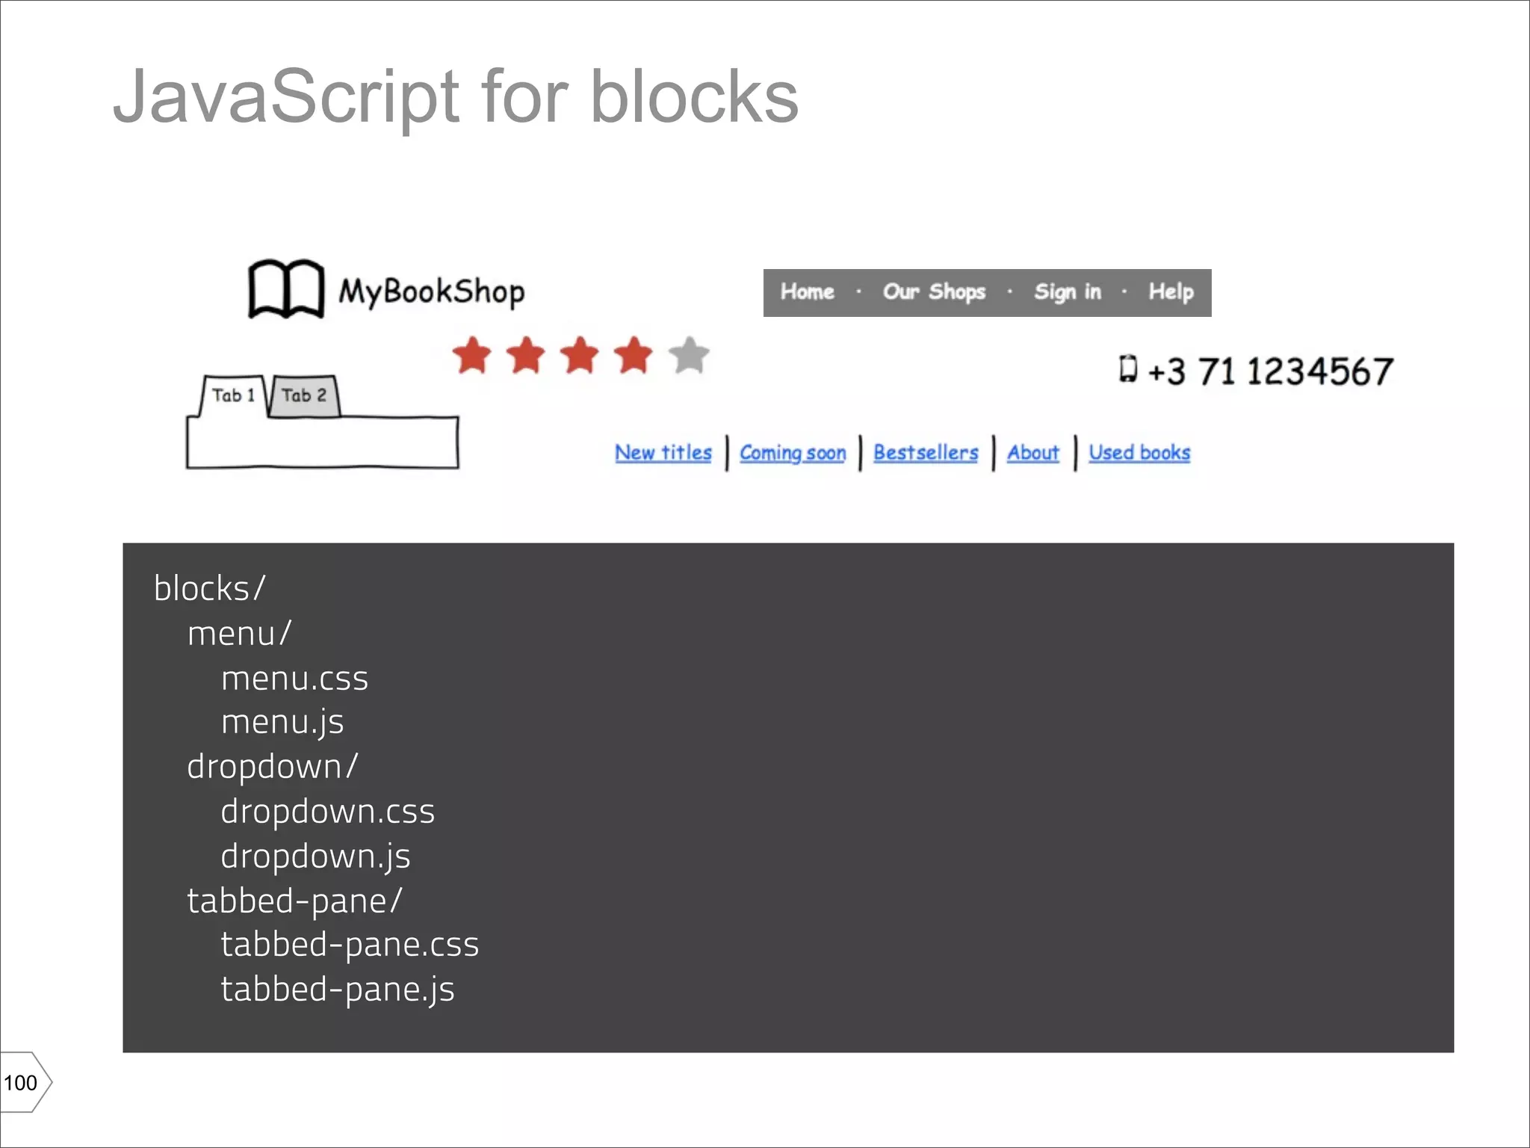This screenshot has height=1148, width=1530.
Task: Click the empty tabbed pane content area
Action: tap(322, 442)
